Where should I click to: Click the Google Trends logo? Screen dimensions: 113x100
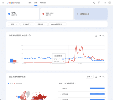13,3
